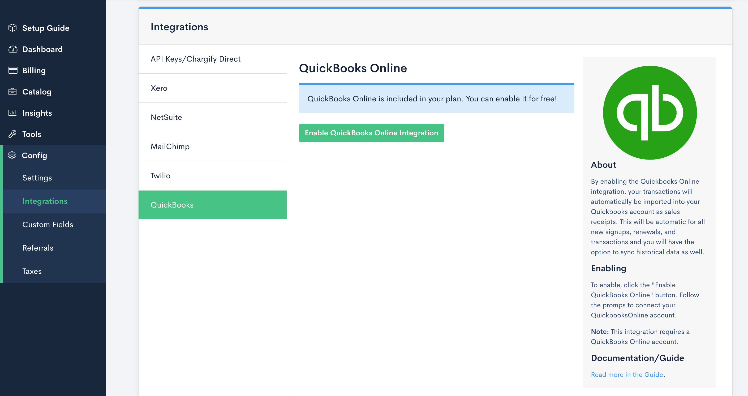Click Enable QuickBooks Online Integration button
This screenshot has height=396, width=748.
tap(371, 133)
